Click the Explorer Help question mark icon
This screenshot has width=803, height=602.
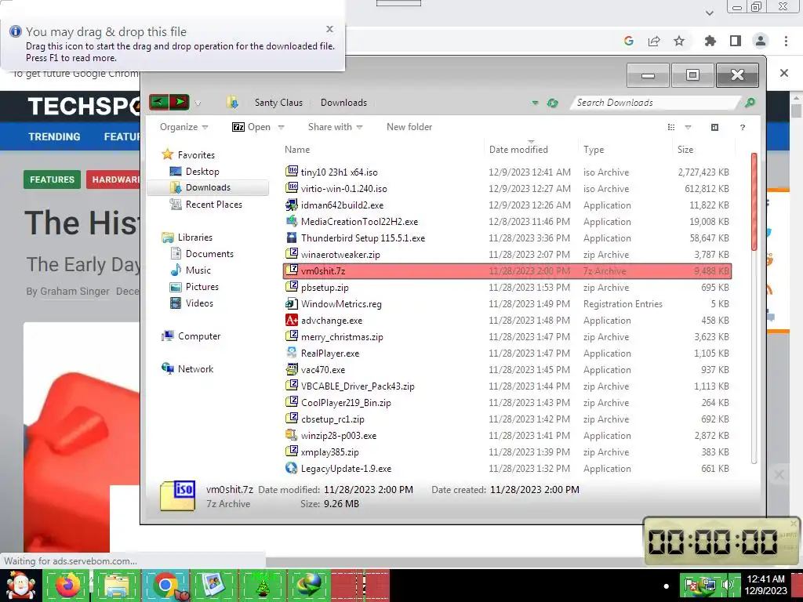[743, 128]
